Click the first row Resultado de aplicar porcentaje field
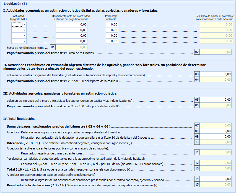This screenshot has width=236, height=193. (216, 24)
